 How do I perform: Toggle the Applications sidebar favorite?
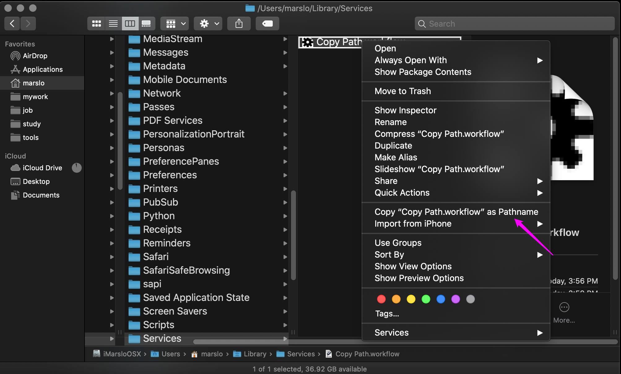pos(43,70)
